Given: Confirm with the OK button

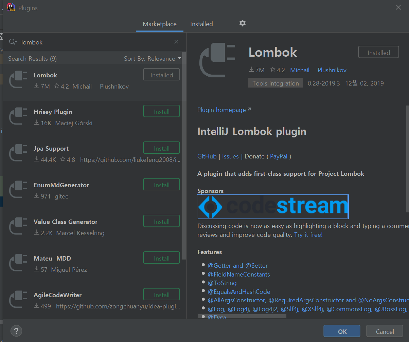Looking at the screenshot, I should [342, 331].
